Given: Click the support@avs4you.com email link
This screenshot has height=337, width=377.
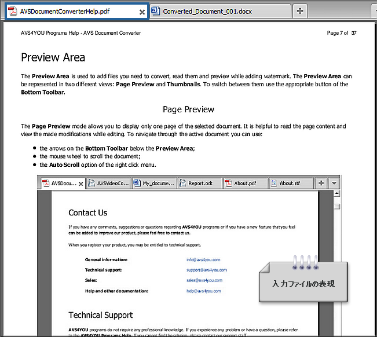Looking at the screenshot, I should (x=207, y=270).
